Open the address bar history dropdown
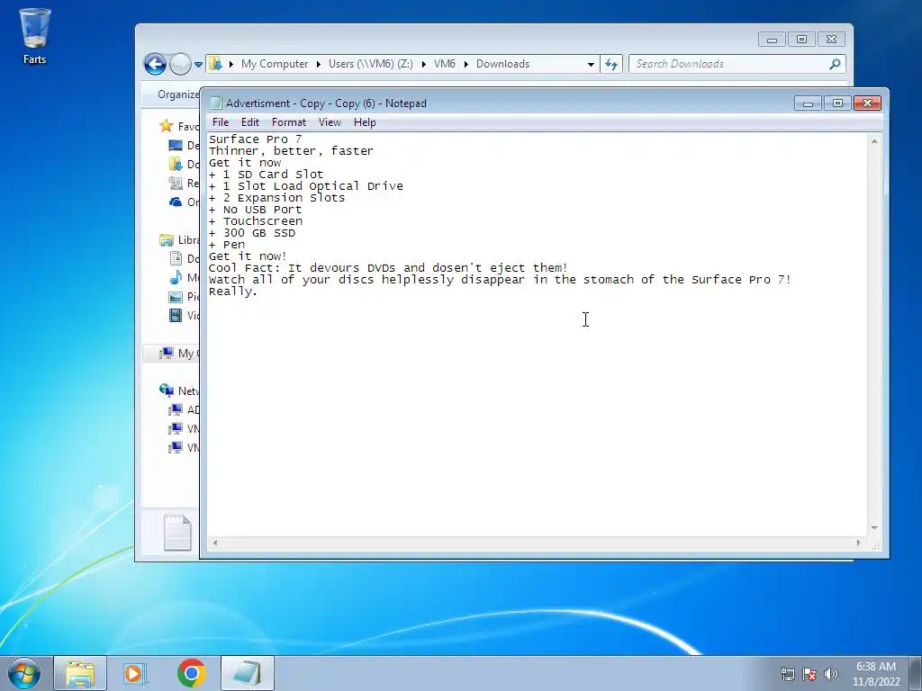The image size is (922, 691). (591, 64)
